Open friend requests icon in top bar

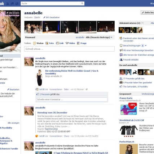coord(8,4)
